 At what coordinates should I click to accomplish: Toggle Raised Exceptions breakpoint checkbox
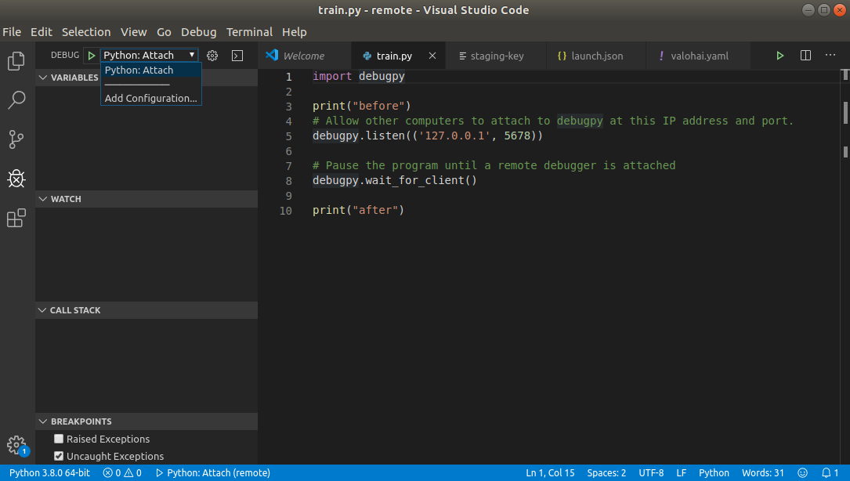pyautogui.click(x=59, y=439)
